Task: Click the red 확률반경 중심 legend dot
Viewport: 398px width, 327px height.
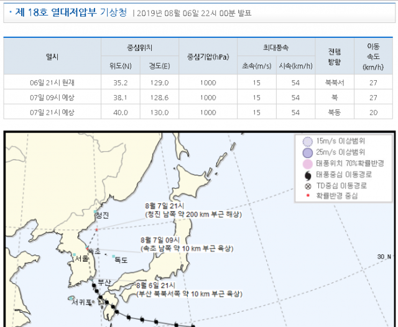Action: click(307, 196)
